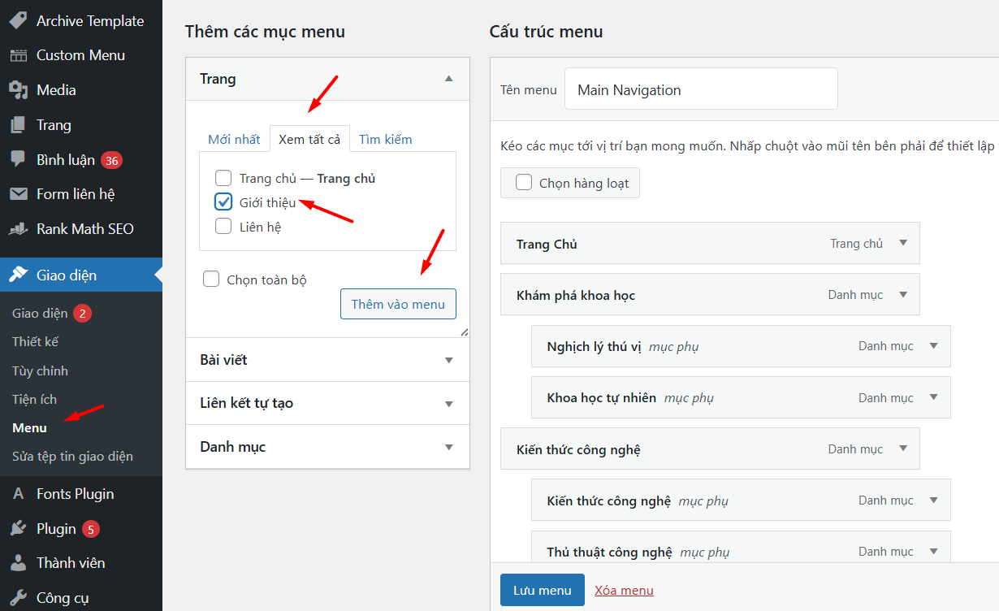
Task: Check the Trang chủ page checkbox
Action: [223, 178]
